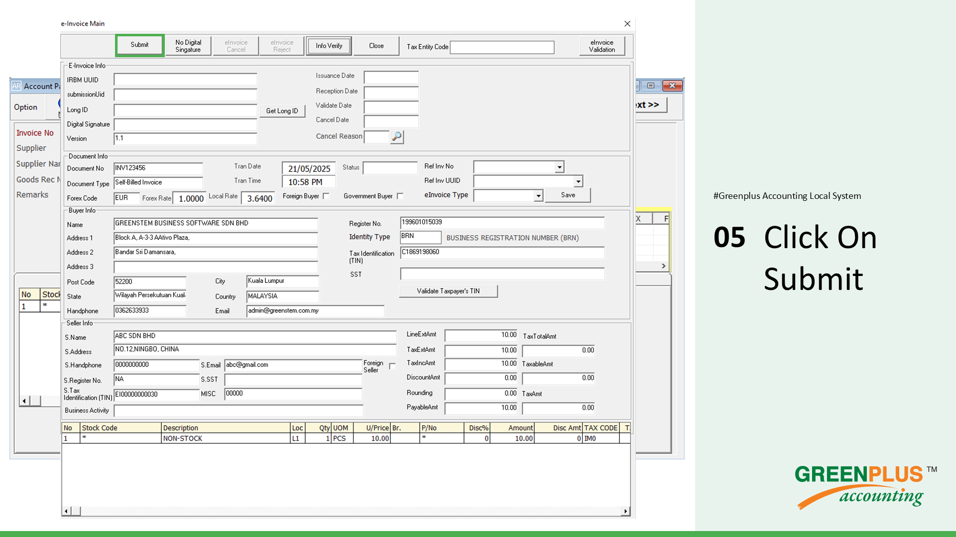Click the Tran Time field 10:58 PM
The image size is (956, 537).
(309, 182)
